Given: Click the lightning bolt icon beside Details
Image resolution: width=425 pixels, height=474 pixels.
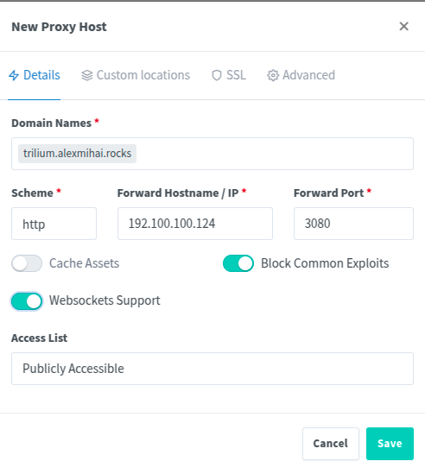Looking at the screenshot, I should 14,75.
